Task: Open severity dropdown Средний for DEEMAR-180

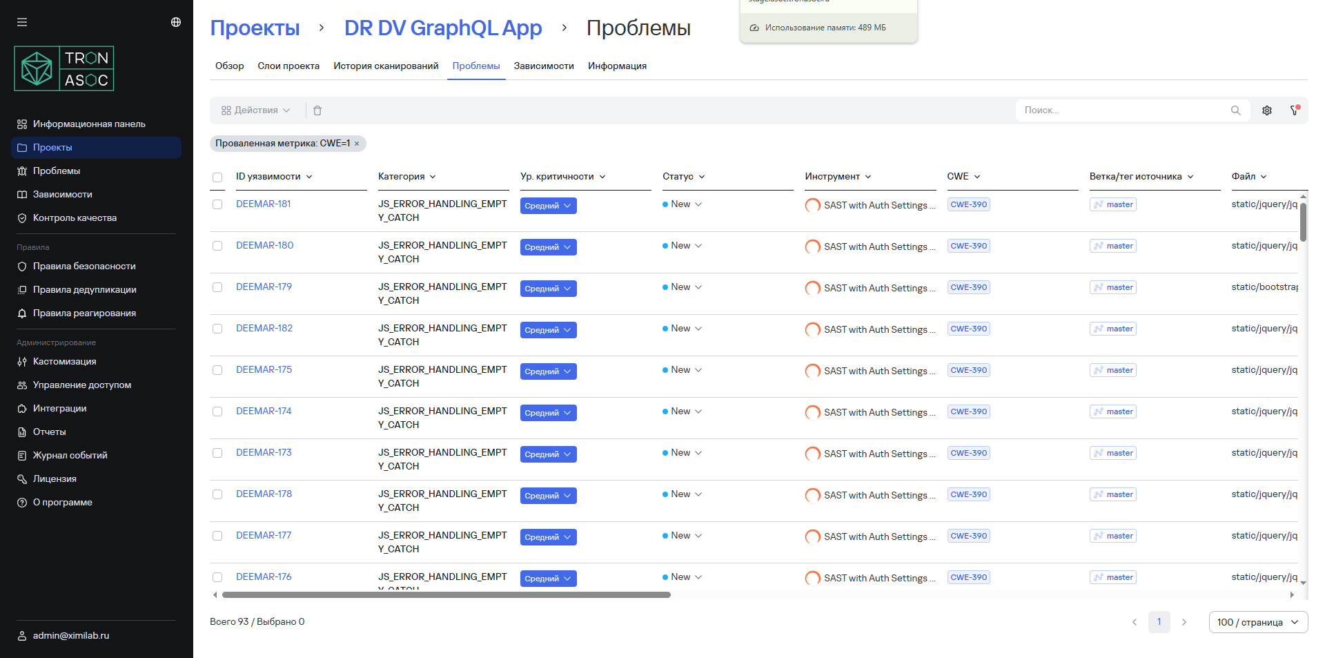Action: [x=548, y=247]
